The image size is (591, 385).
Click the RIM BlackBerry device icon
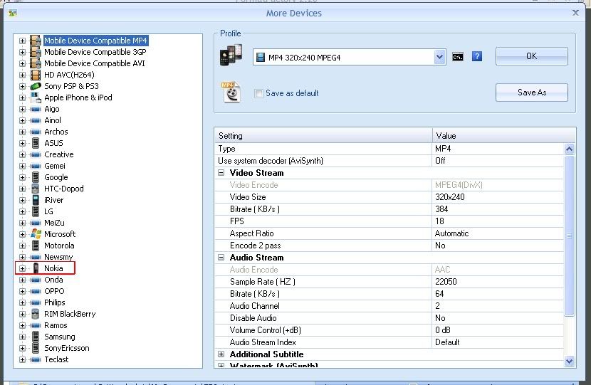pos(36,314)
